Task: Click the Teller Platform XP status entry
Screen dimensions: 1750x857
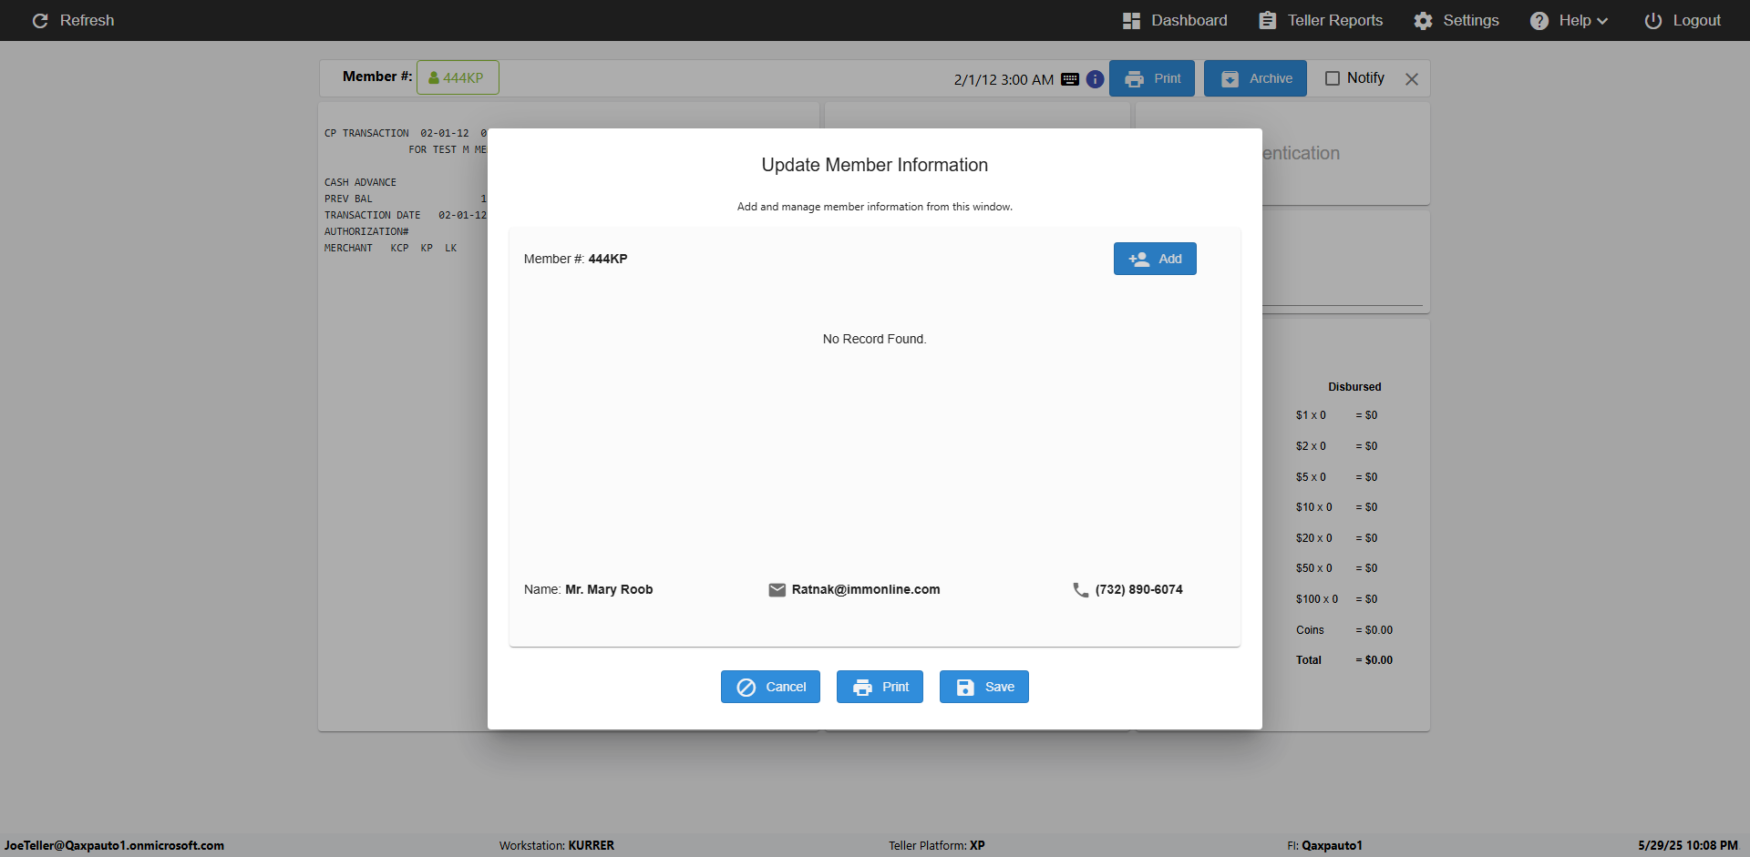Action: pos(937,845)
